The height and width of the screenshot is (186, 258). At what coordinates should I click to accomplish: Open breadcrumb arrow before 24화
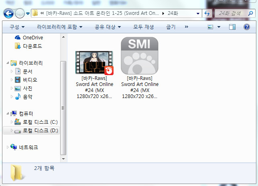[x=163, y=13]
